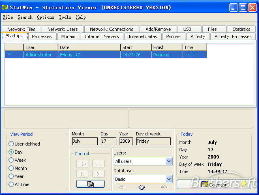This screenshot has height=195, width=259.
Task: Click the Year field showing 2009
Action: (x=126, y=141)
